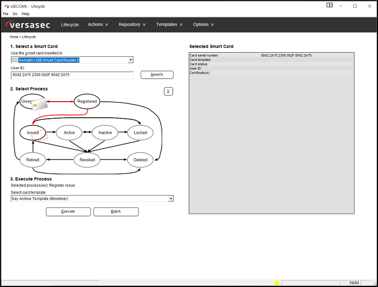The image size is (378, 287).
Task: Click the smart card icon on Unregistered node
Action: tap(40, 104)
